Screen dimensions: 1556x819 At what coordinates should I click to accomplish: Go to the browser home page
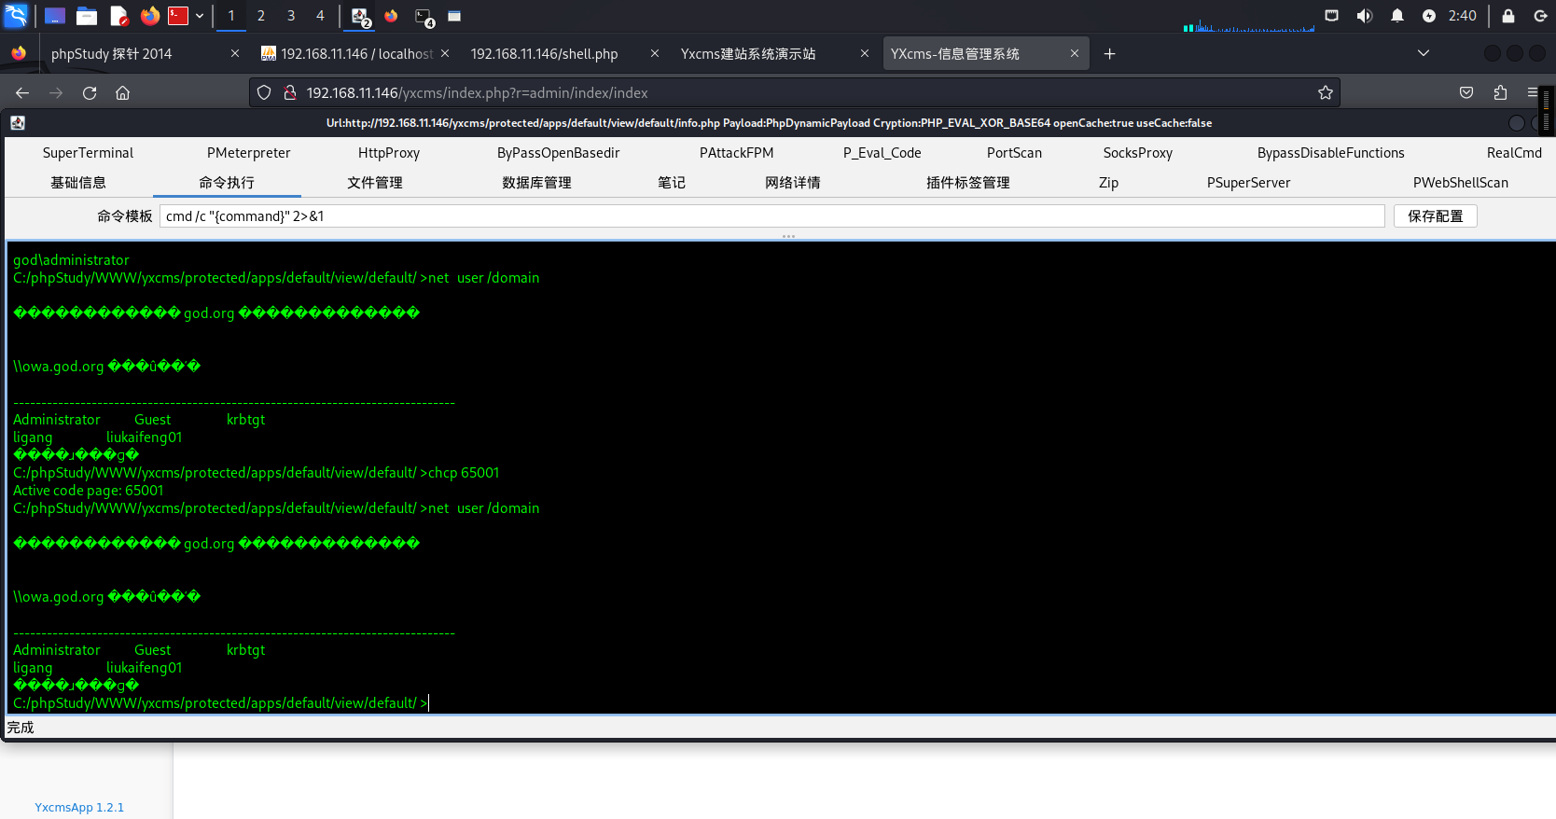pos(122,92)
